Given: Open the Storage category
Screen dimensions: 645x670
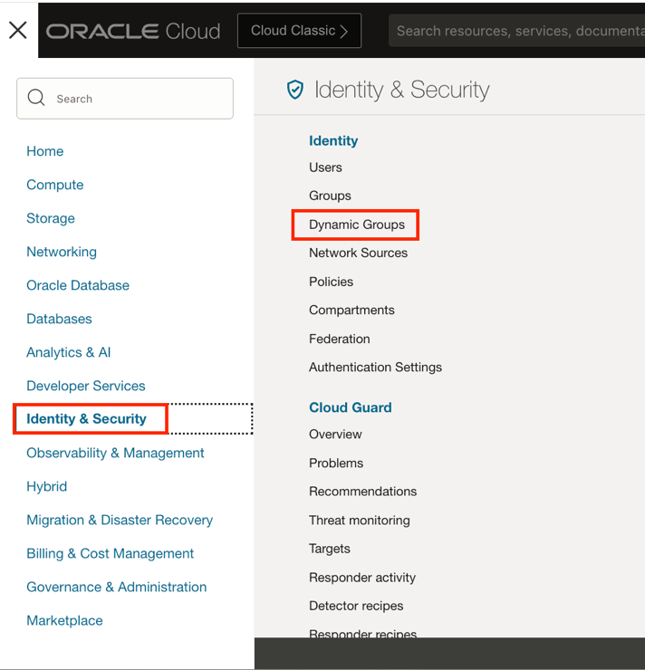Looking at the screenshot, I should [x=51, y=218].
